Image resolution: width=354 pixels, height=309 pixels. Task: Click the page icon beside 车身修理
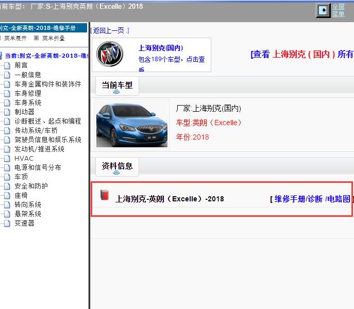[x=7, y=93]
